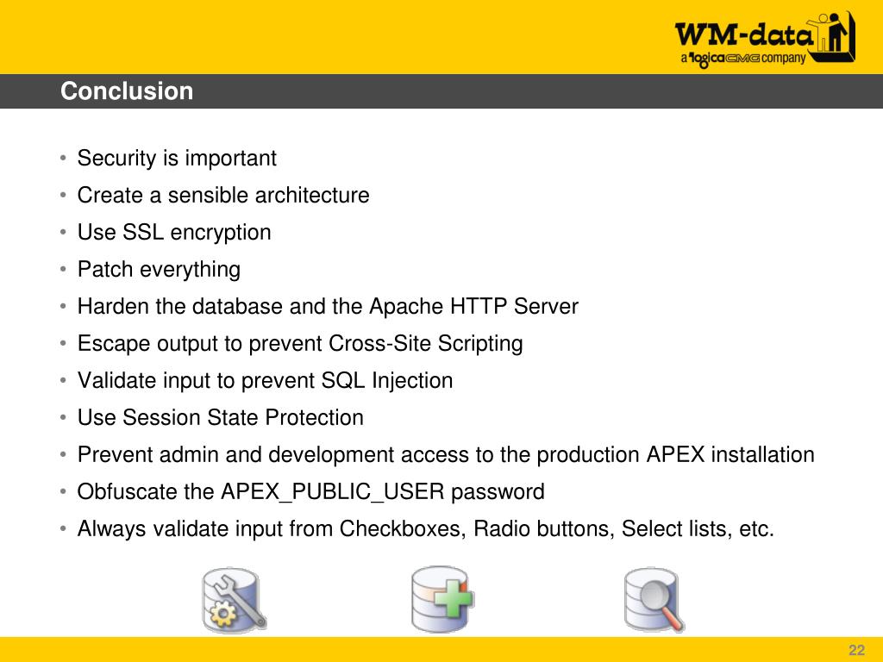Click the database green plus icon
The height and width of the screenshot is (662, 883).
coord(442,600)
